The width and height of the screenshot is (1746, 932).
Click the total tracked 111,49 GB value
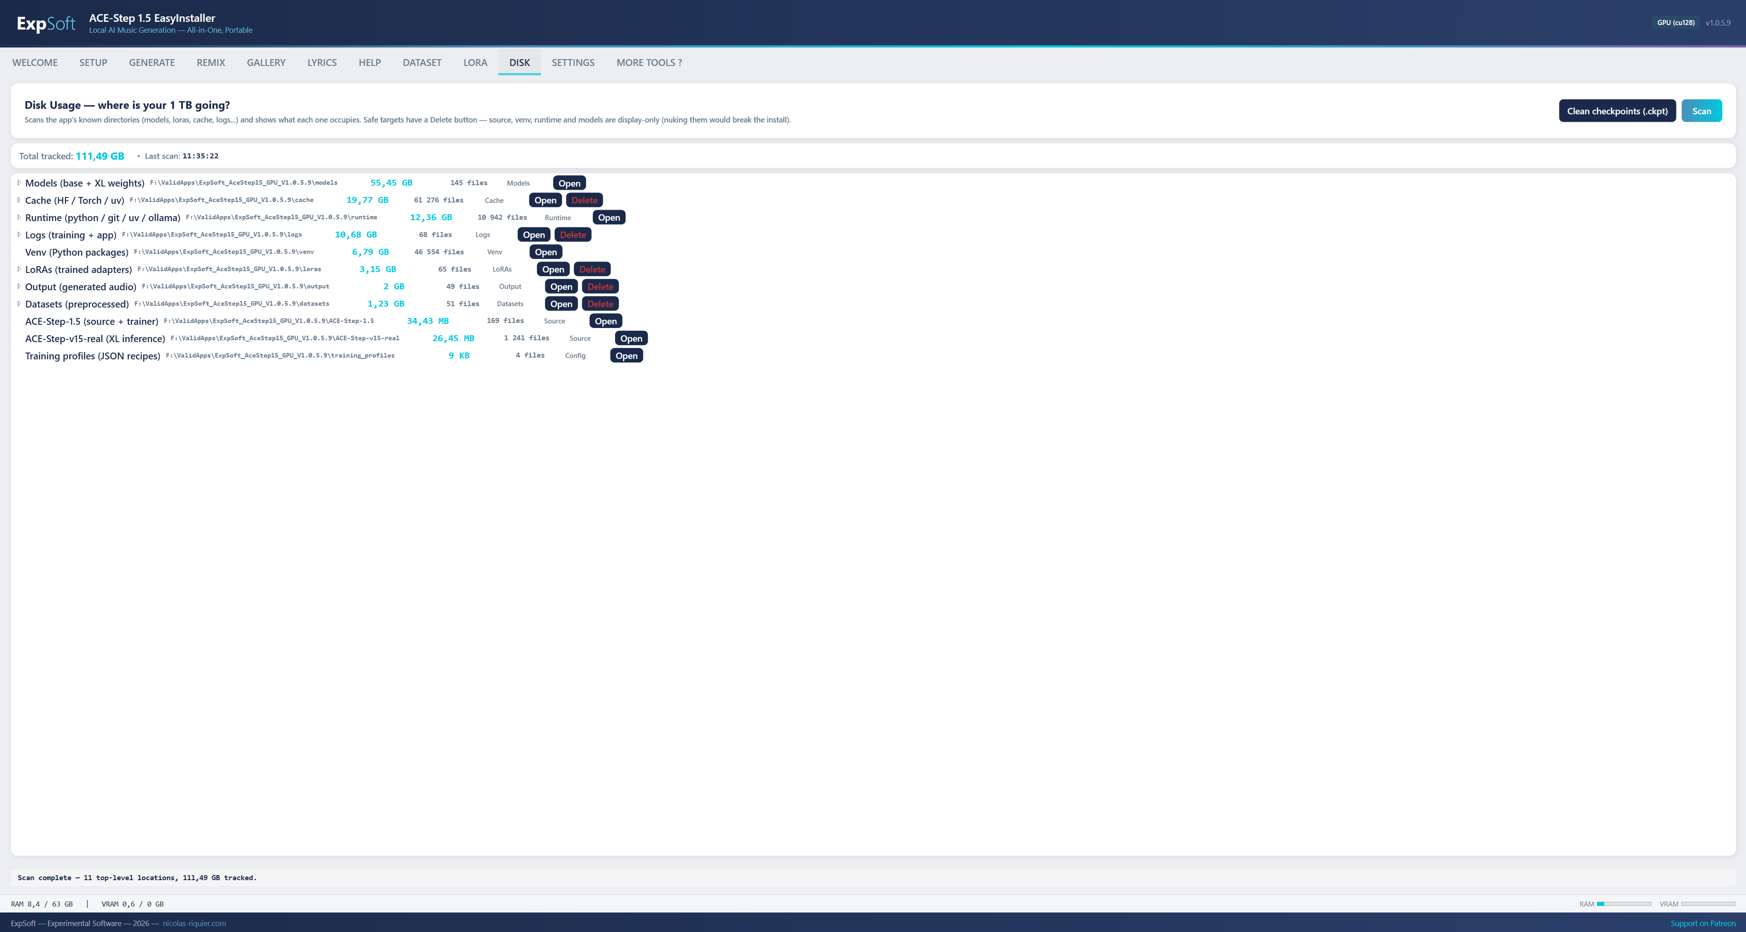coord(100,156)
